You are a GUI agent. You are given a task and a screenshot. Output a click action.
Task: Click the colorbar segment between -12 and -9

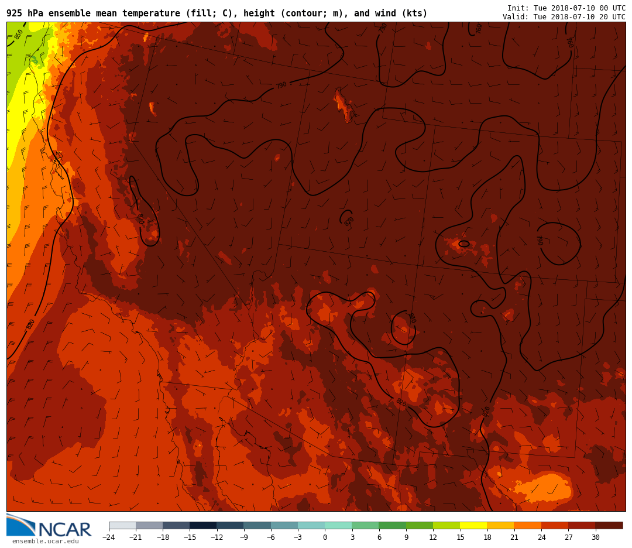tap(231, 525)
